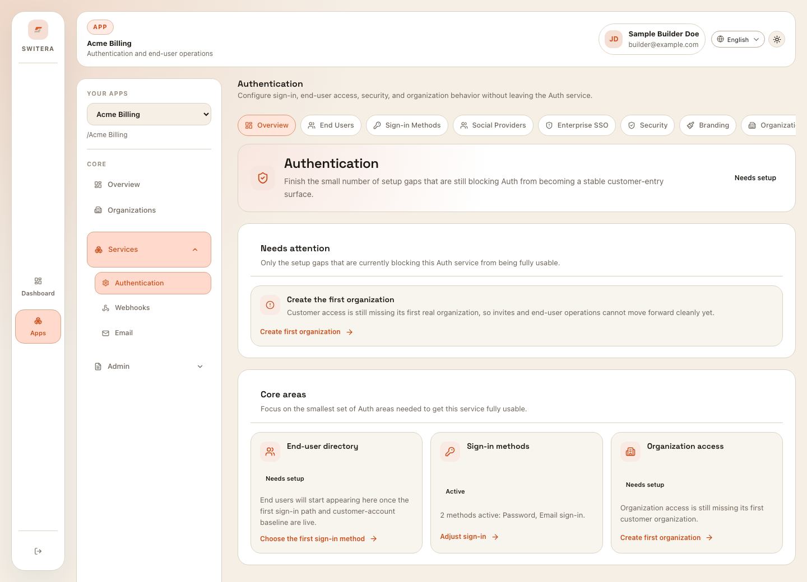This screenshot has width=807, height=582.
Task: Switch to the End Users tab
Action: point(331,125)
